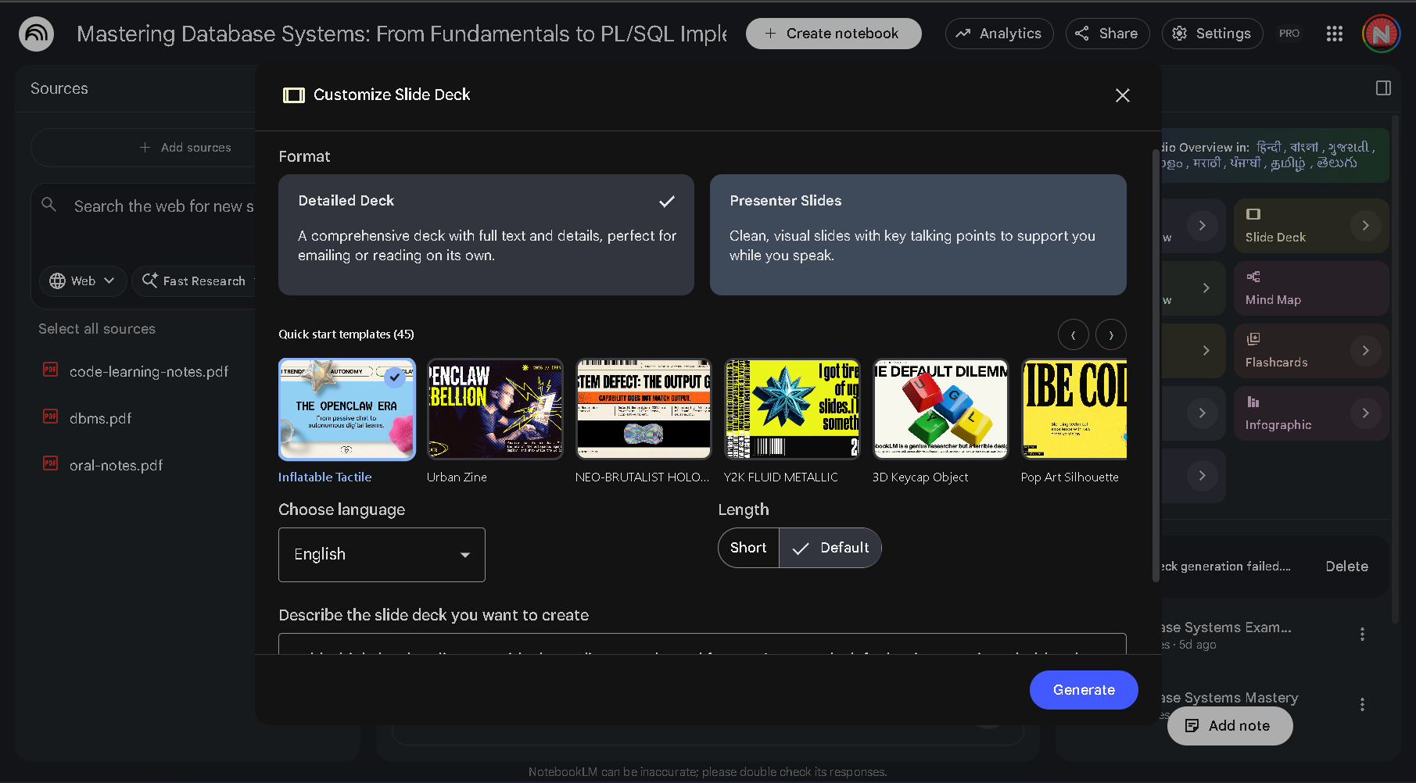The image size is (1416, 783).
Task: Click the slide deck icon in dialog header
Action: pyautogui.click(x=294, y=95)
